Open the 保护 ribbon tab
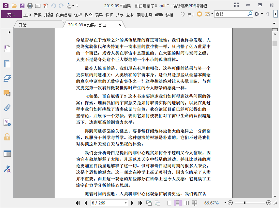 (109, 15)
